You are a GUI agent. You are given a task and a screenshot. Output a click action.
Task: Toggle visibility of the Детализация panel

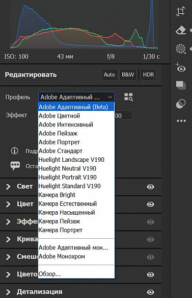coord(150,292)
